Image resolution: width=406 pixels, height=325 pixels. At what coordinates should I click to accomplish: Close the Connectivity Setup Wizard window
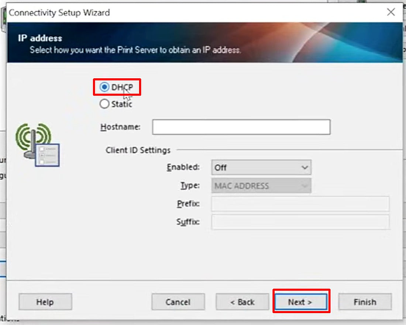[x=391, y=12]
